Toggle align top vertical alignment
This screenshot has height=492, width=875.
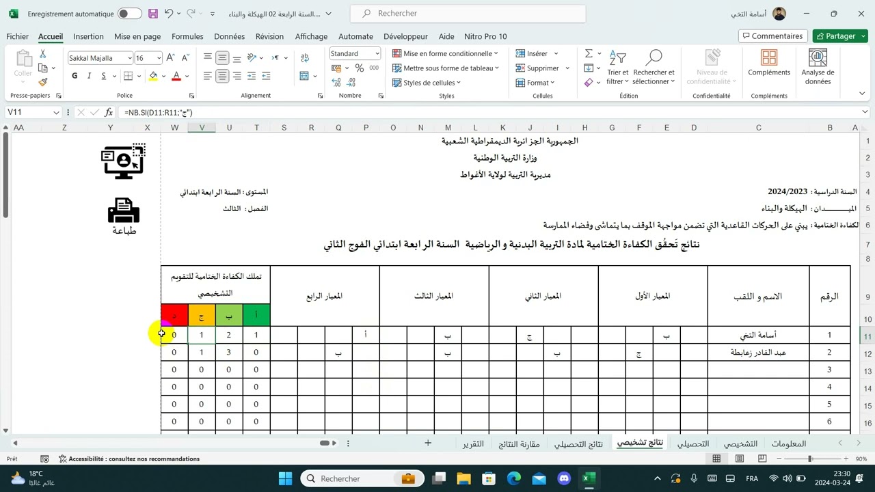[208, 58]
